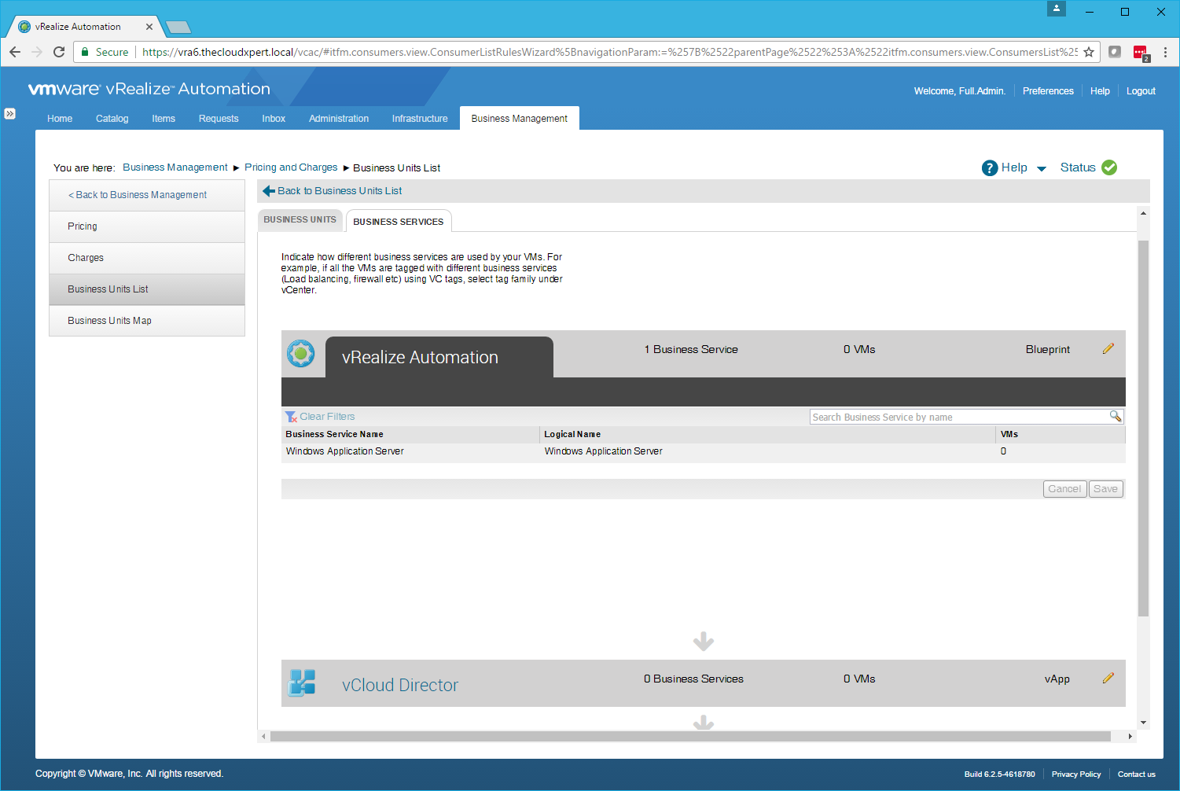This screenshot has height=791, width=1180.
Task: Open the Infrastructure tab
Action: pyautogui.click(x=420, y=119)
